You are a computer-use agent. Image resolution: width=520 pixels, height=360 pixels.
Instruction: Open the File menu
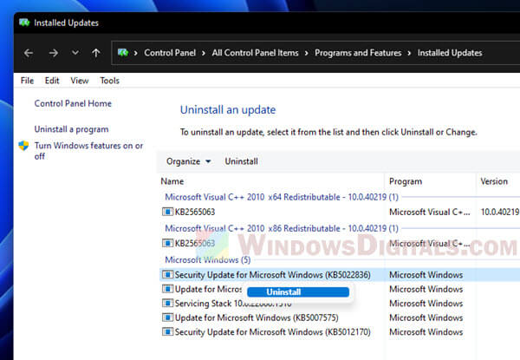tap(27, 81)
